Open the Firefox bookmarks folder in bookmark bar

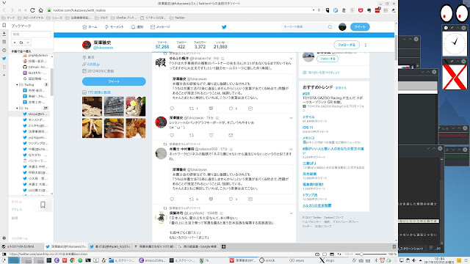(x=124, y=18)
